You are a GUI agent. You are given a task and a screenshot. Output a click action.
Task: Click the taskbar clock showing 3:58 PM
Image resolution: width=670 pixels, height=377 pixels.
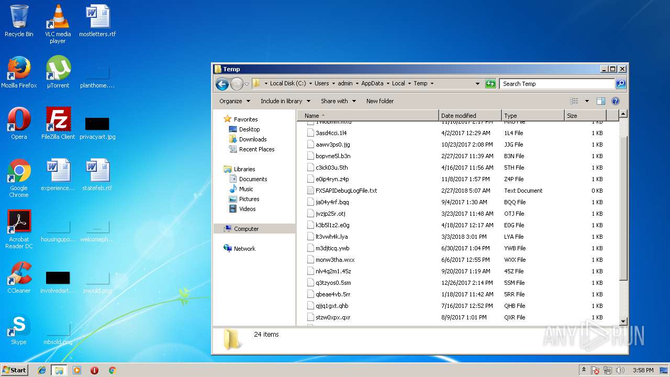pos(643,370)
